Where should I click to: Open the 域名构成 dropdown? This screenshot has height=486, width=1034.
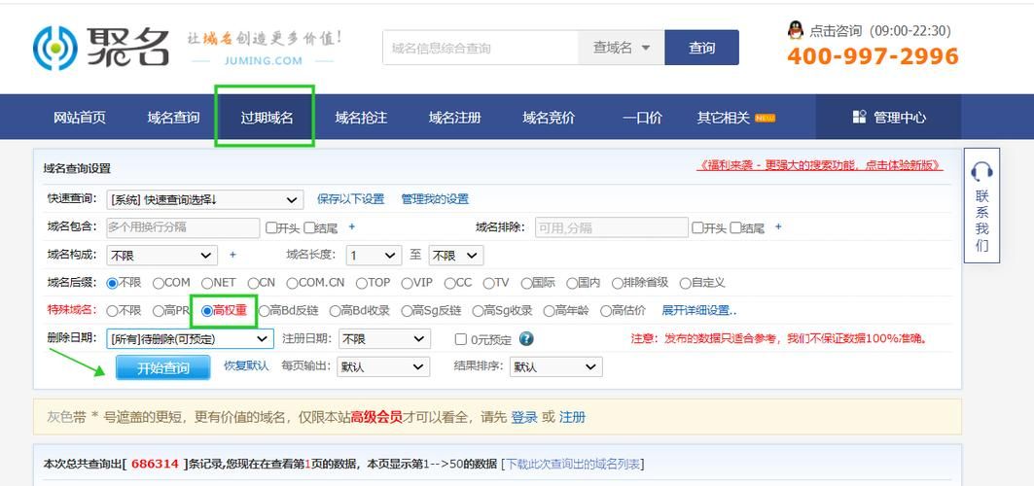click(x=161, y=256)
